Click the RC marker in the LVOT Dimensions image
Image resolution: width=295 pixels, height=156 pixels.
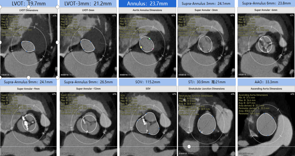[x=36, y=24]
